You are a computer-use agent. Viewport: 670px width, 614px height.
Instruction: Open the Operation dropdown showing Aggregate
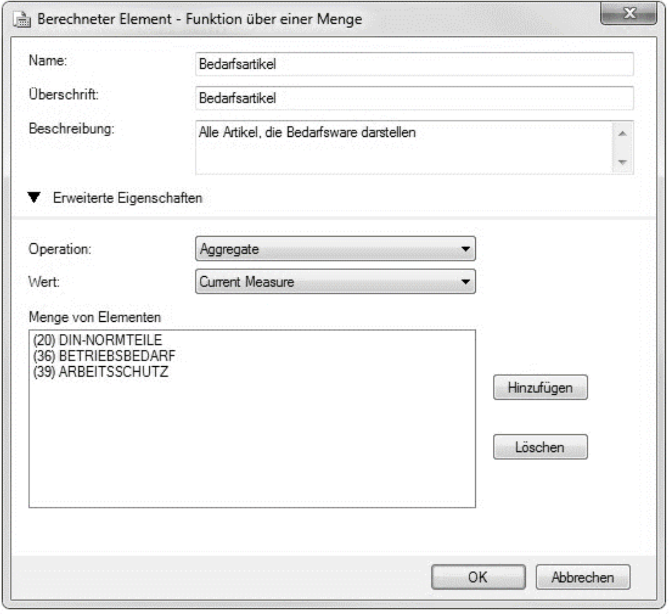[335, 249]
